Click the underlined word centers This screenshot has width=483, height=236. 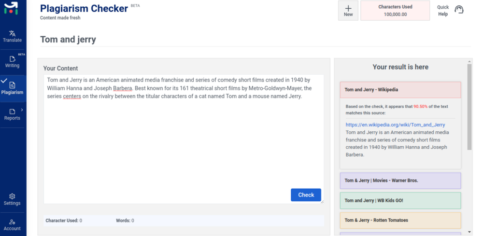click(x=72, y=97)
